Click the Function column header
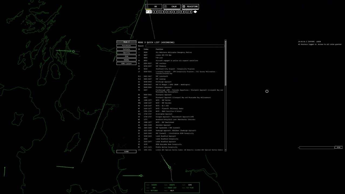This screenshot has width=345, height=194. [x=159, y=49]
